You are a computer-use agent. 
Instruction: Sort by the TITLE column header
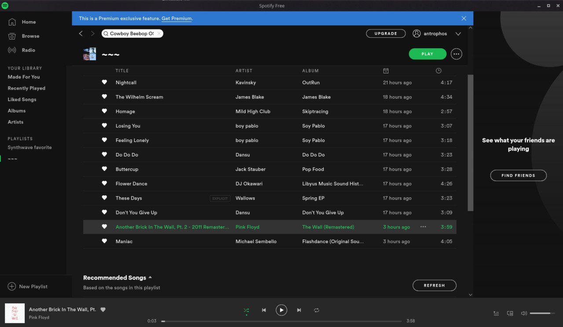point(122,71)
